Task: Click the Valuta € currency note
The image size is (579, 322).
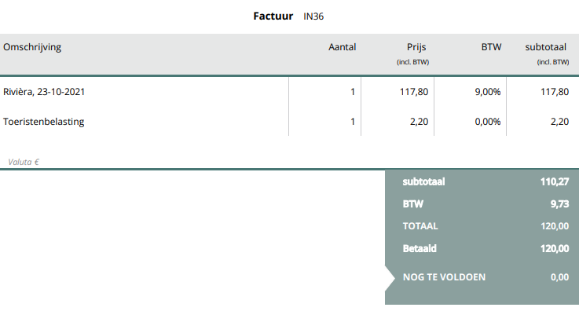Action: pos(24,162)
